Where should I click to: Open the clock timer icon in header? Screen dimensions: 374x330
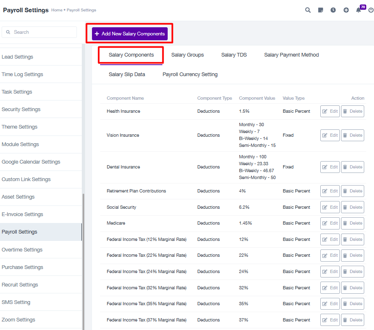(x=333, y=10)
